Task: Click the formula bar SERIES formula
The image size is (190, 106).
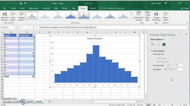Action: (x=67, y=27)
